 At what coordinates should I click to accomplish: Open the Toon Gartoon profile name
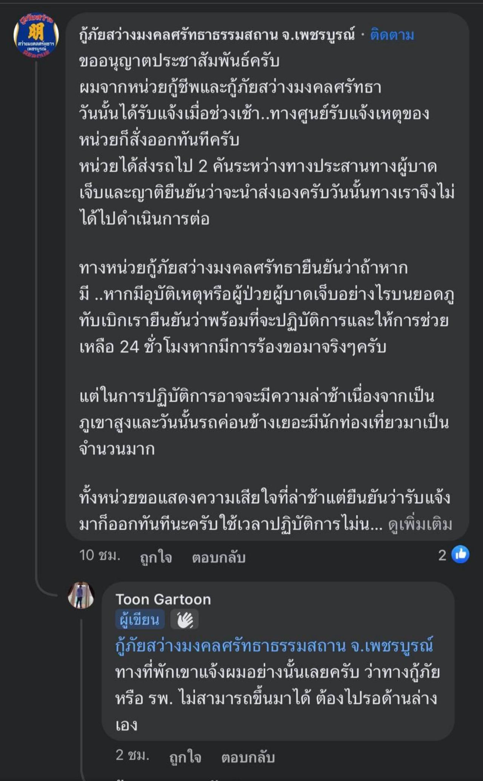(163, 599)
